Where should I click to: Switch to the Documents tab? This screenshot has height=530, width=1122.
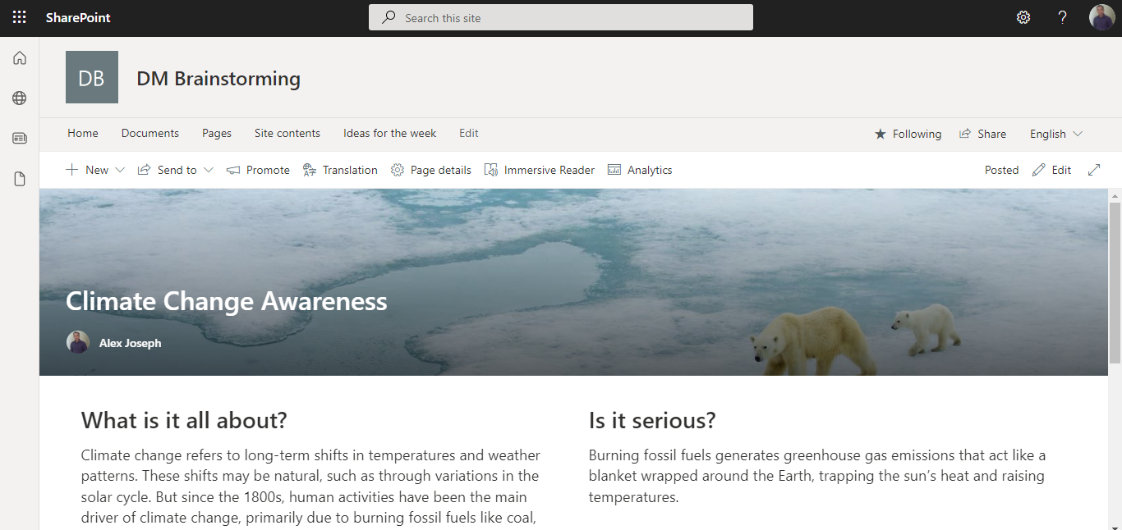[149, 133]
